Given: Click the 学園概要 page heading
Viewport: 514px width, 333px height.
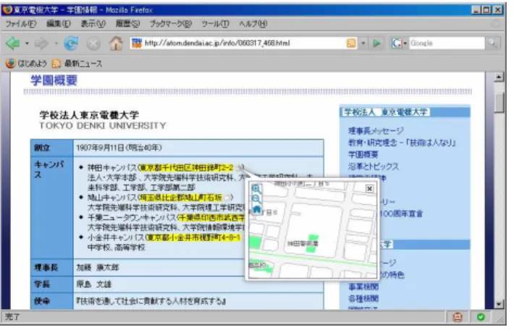Looking at the screenshot, I should click(54, 80).
